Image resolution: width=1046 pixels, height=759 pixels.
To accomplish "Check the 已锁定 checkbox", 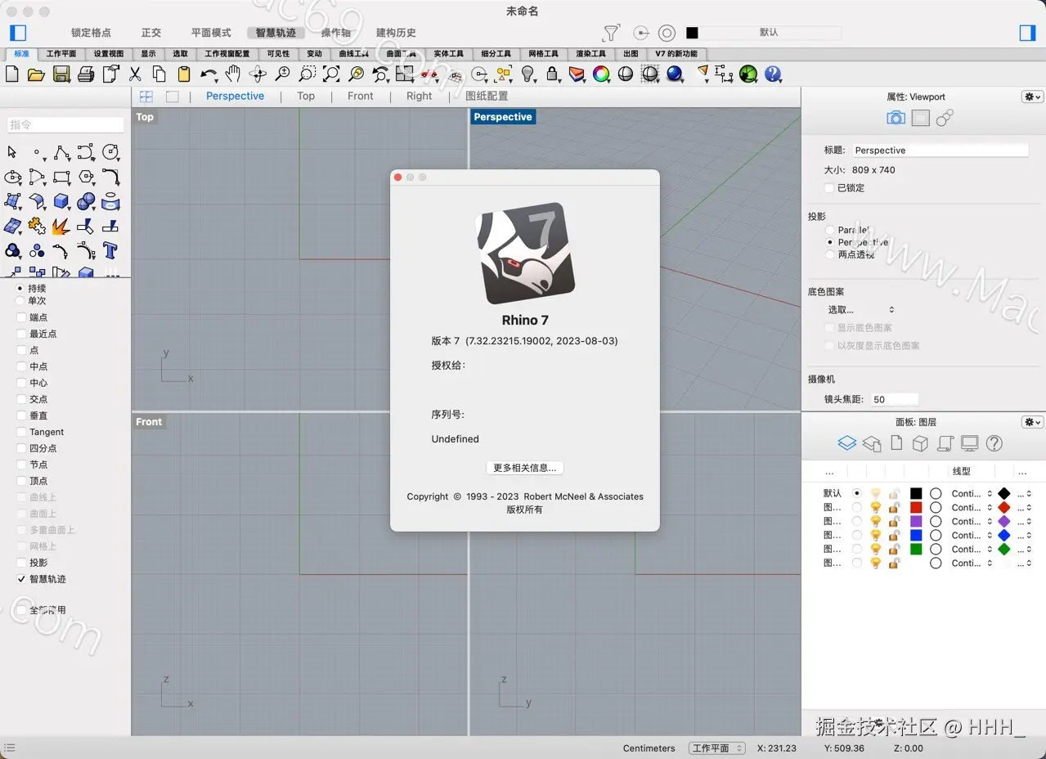I will 830,188.
